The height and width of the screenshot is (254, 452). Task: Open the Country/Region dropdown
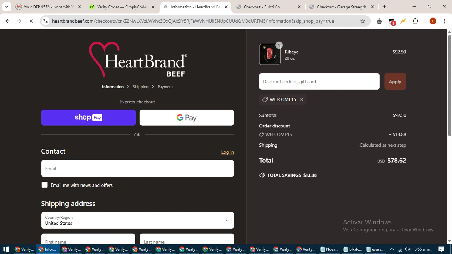point(137,220)
